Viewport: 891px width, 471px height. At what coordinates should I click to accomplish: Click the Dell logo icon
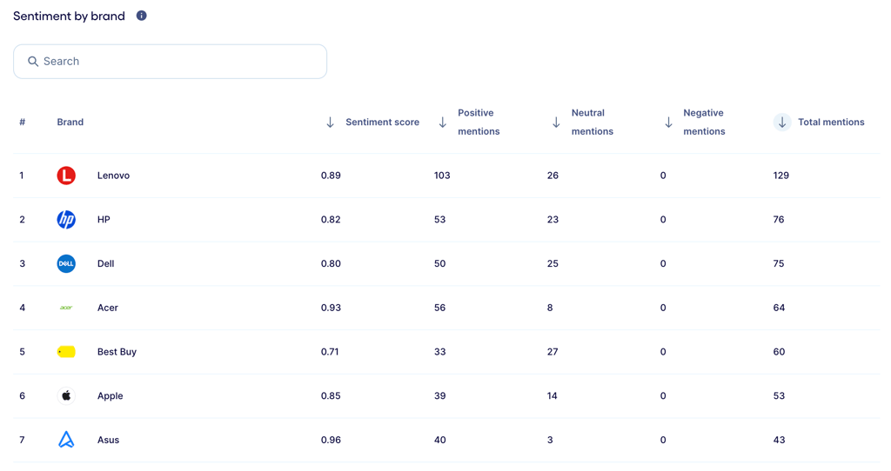[x=66, y=264]
